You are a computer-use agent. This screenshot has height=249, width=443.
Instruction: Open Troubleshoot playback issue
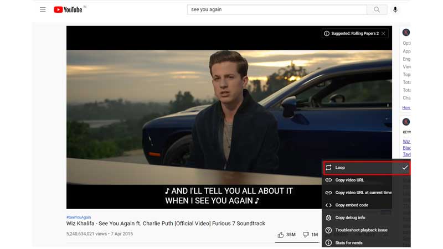361,230
